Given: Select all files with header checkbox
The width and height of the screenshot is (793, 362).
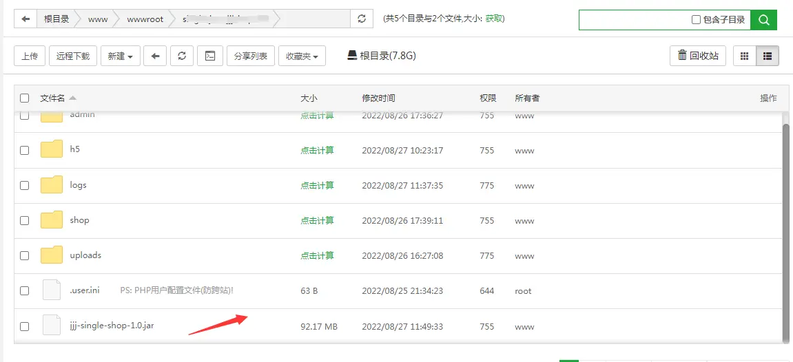Looking at the screenshot, I should (25, 98).
